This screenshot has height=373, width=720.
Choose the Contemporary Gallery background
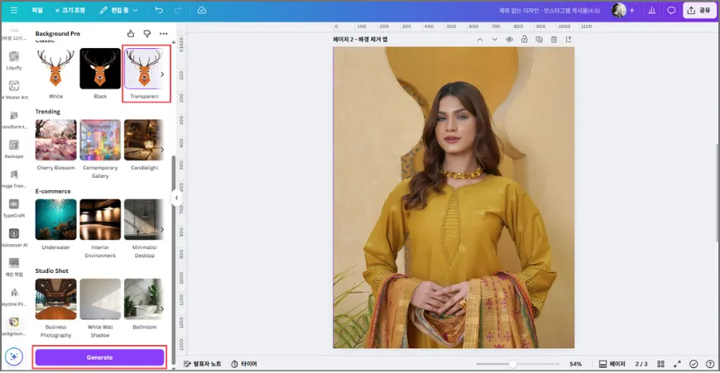[x=100, y=140]
